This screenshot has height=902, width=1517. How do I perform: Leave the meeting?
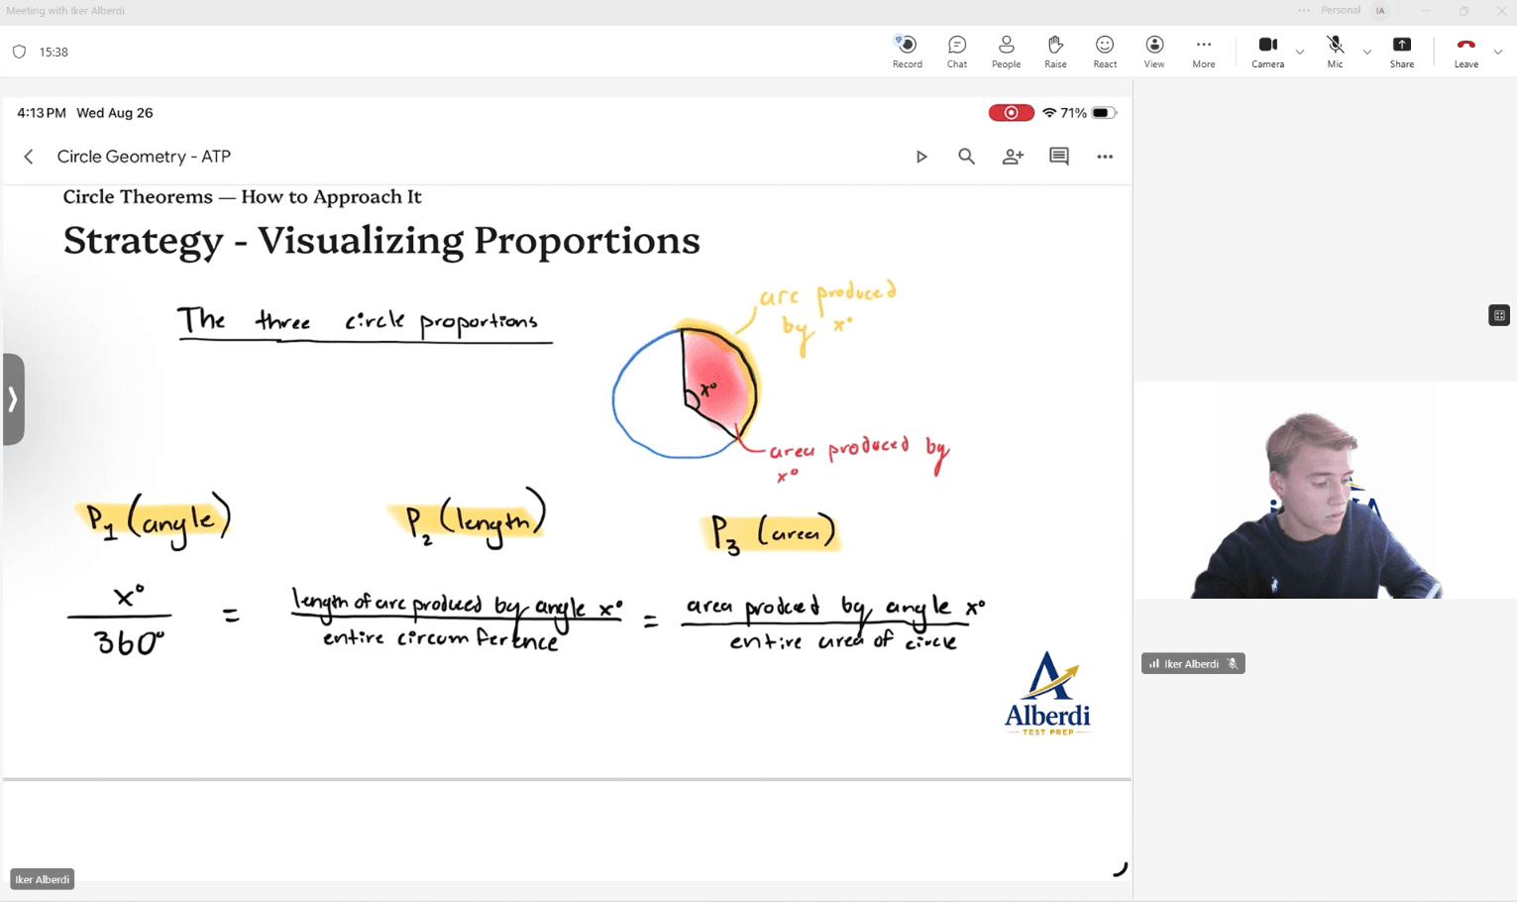1466,52
